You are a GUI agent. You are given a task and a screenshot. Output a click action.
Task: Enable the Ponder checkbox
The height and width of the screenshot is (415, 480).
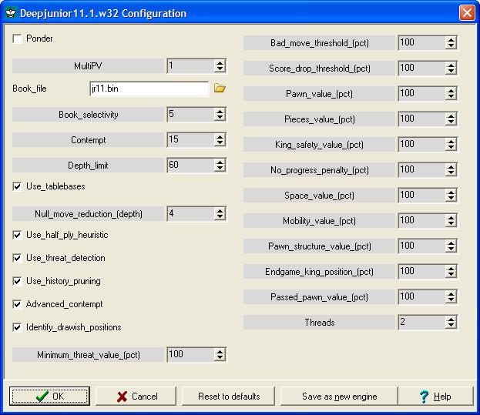18,38
